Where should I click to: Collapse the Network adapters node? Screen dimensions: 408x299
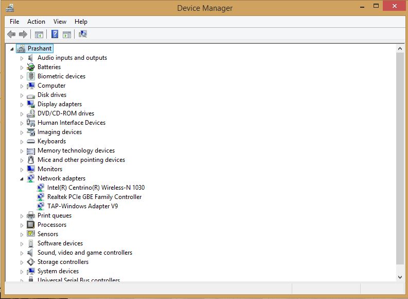tap(22, 179)
